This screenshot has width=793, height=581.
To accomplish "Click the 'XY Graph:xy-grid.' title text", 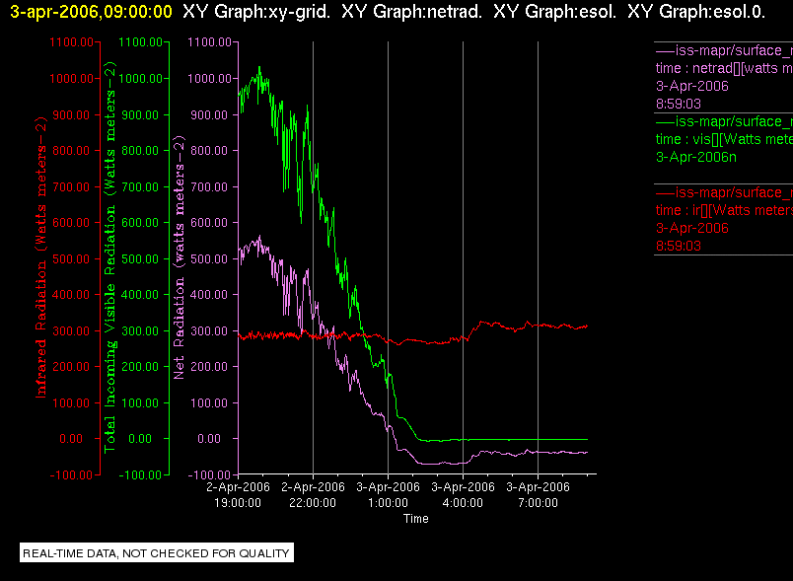I will (x=256, y=12).
